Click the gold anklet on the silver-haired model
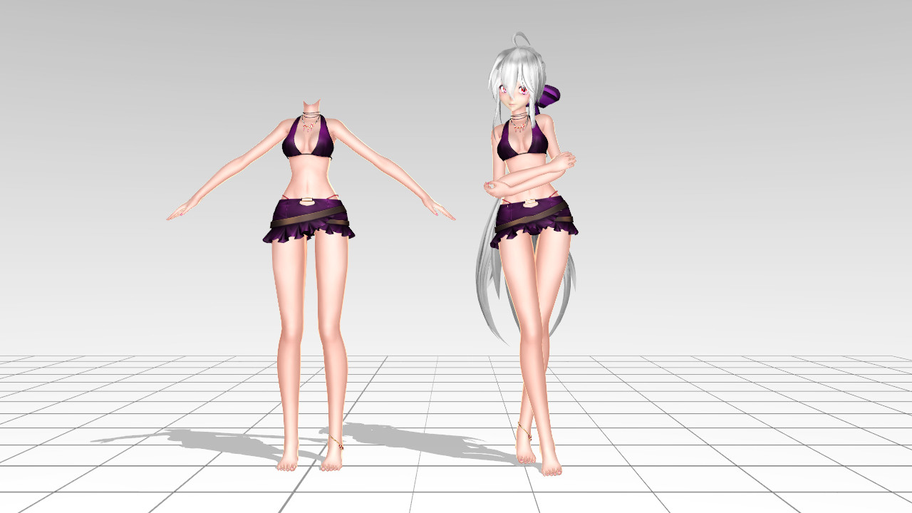The width and height of the screenshot is (912, 513). point(524,431)
